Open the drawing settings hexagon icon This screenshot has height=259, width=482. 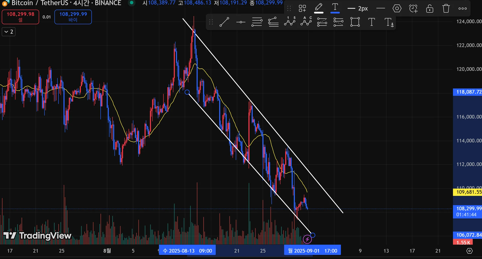397,9
